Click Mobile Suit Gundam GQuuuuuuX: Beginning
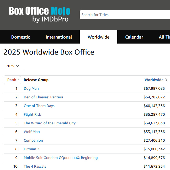170x170 pixels. click(x=61, y=158)
